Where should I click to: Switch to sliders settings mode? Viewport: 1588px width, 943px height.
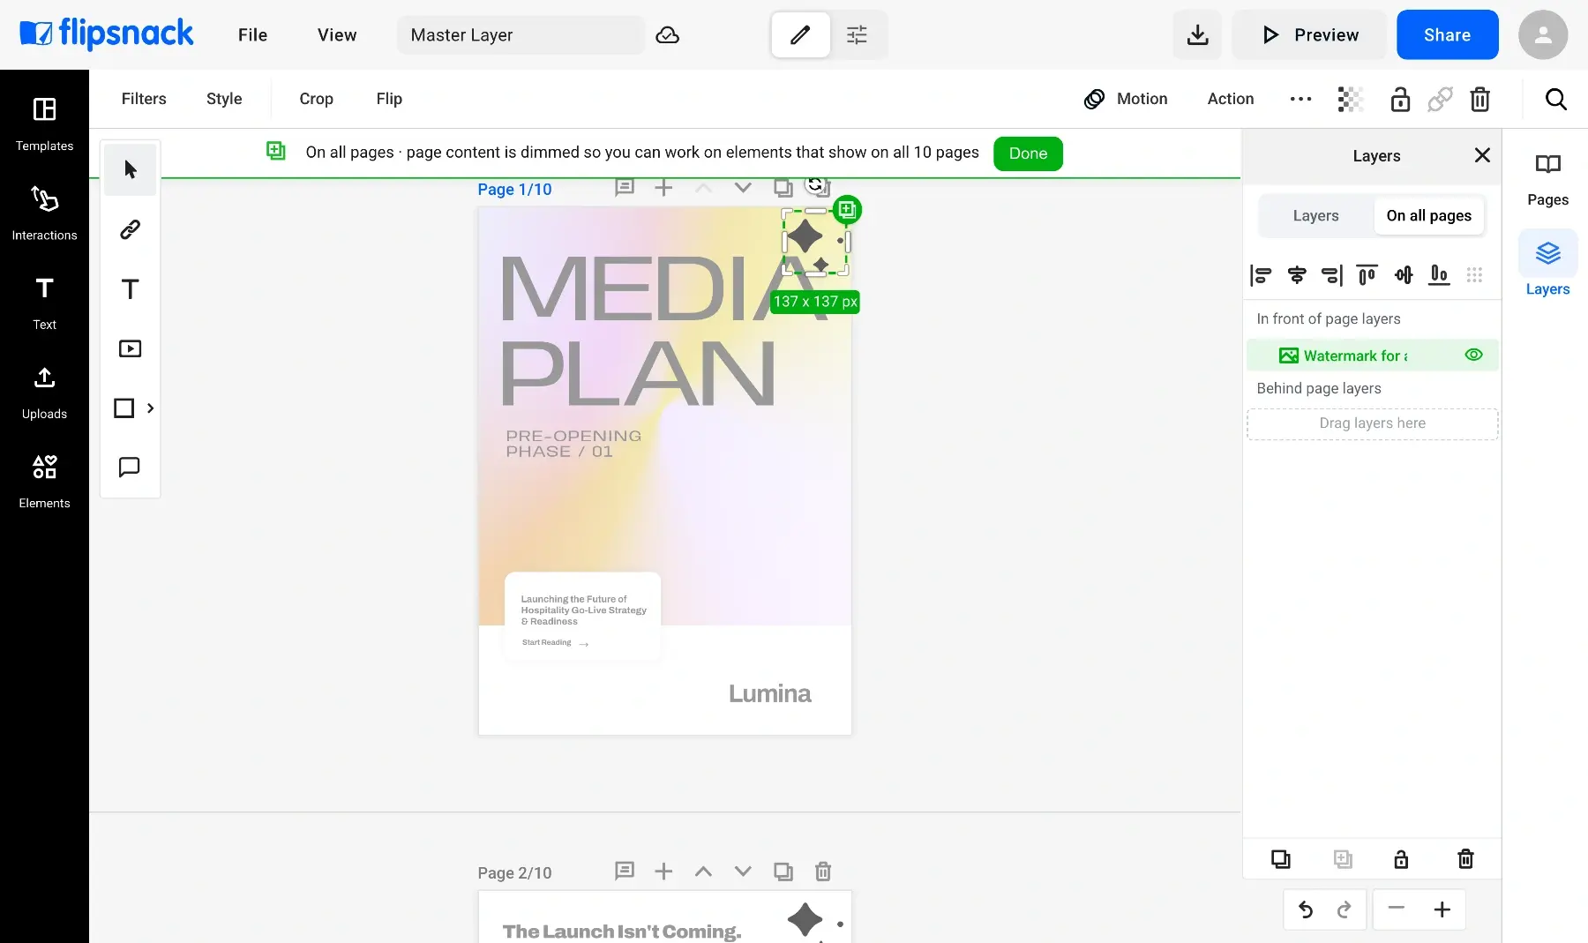click(857, 35)
